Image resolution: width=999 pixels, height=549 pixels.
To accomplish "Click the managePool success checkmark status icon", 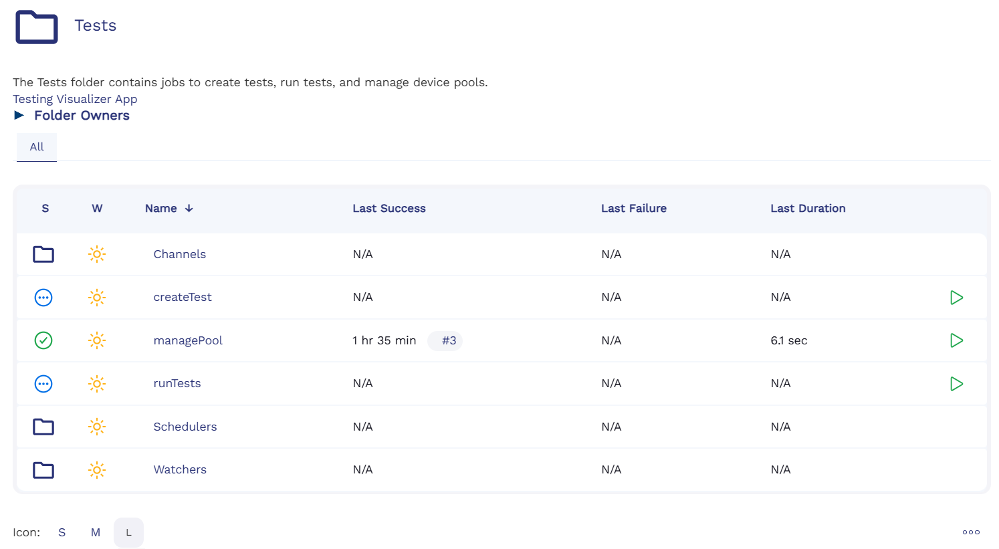I will click(x=43, y=340).
